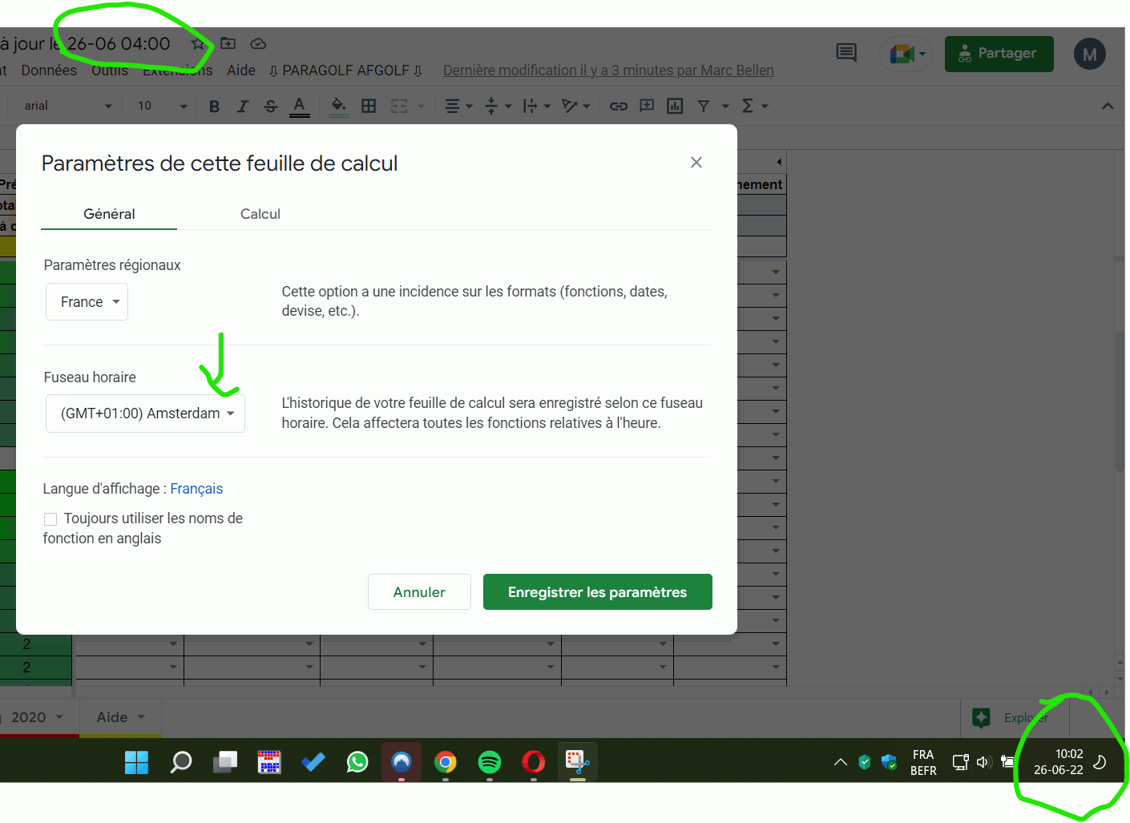Apply strikethrough formatting
Image resolution: width=1130 pixels, height=823 pixels.
tap(271, 107)
